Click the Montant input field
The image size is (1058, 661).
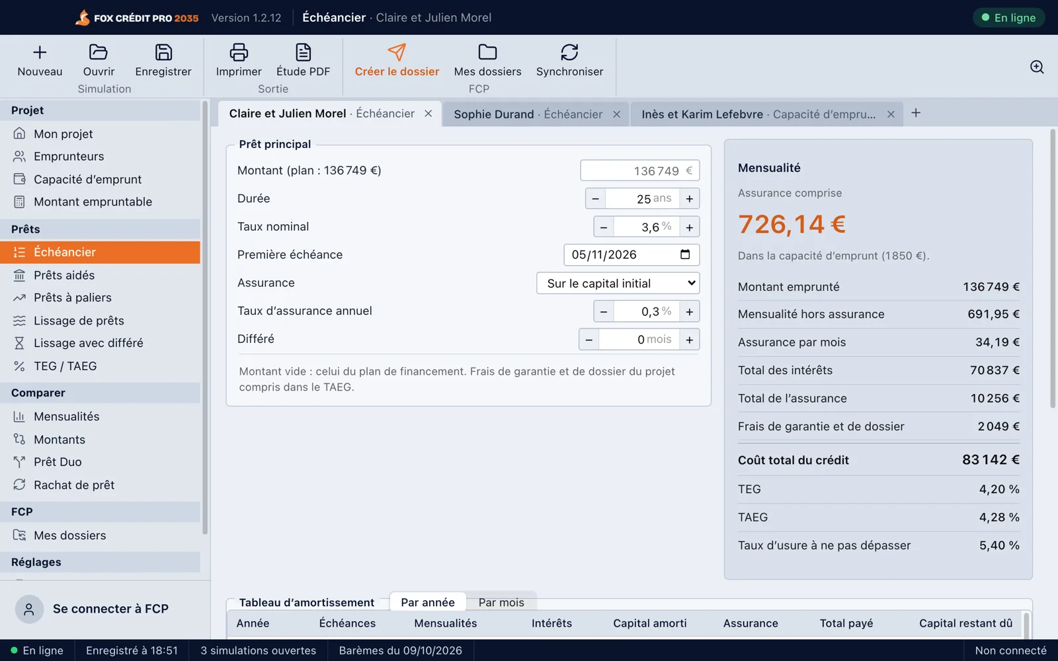639,171
